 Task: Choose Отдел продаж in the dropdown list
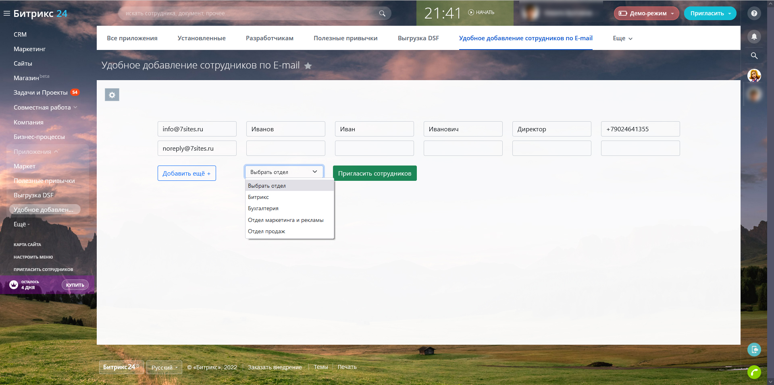[x=266, y=231]
